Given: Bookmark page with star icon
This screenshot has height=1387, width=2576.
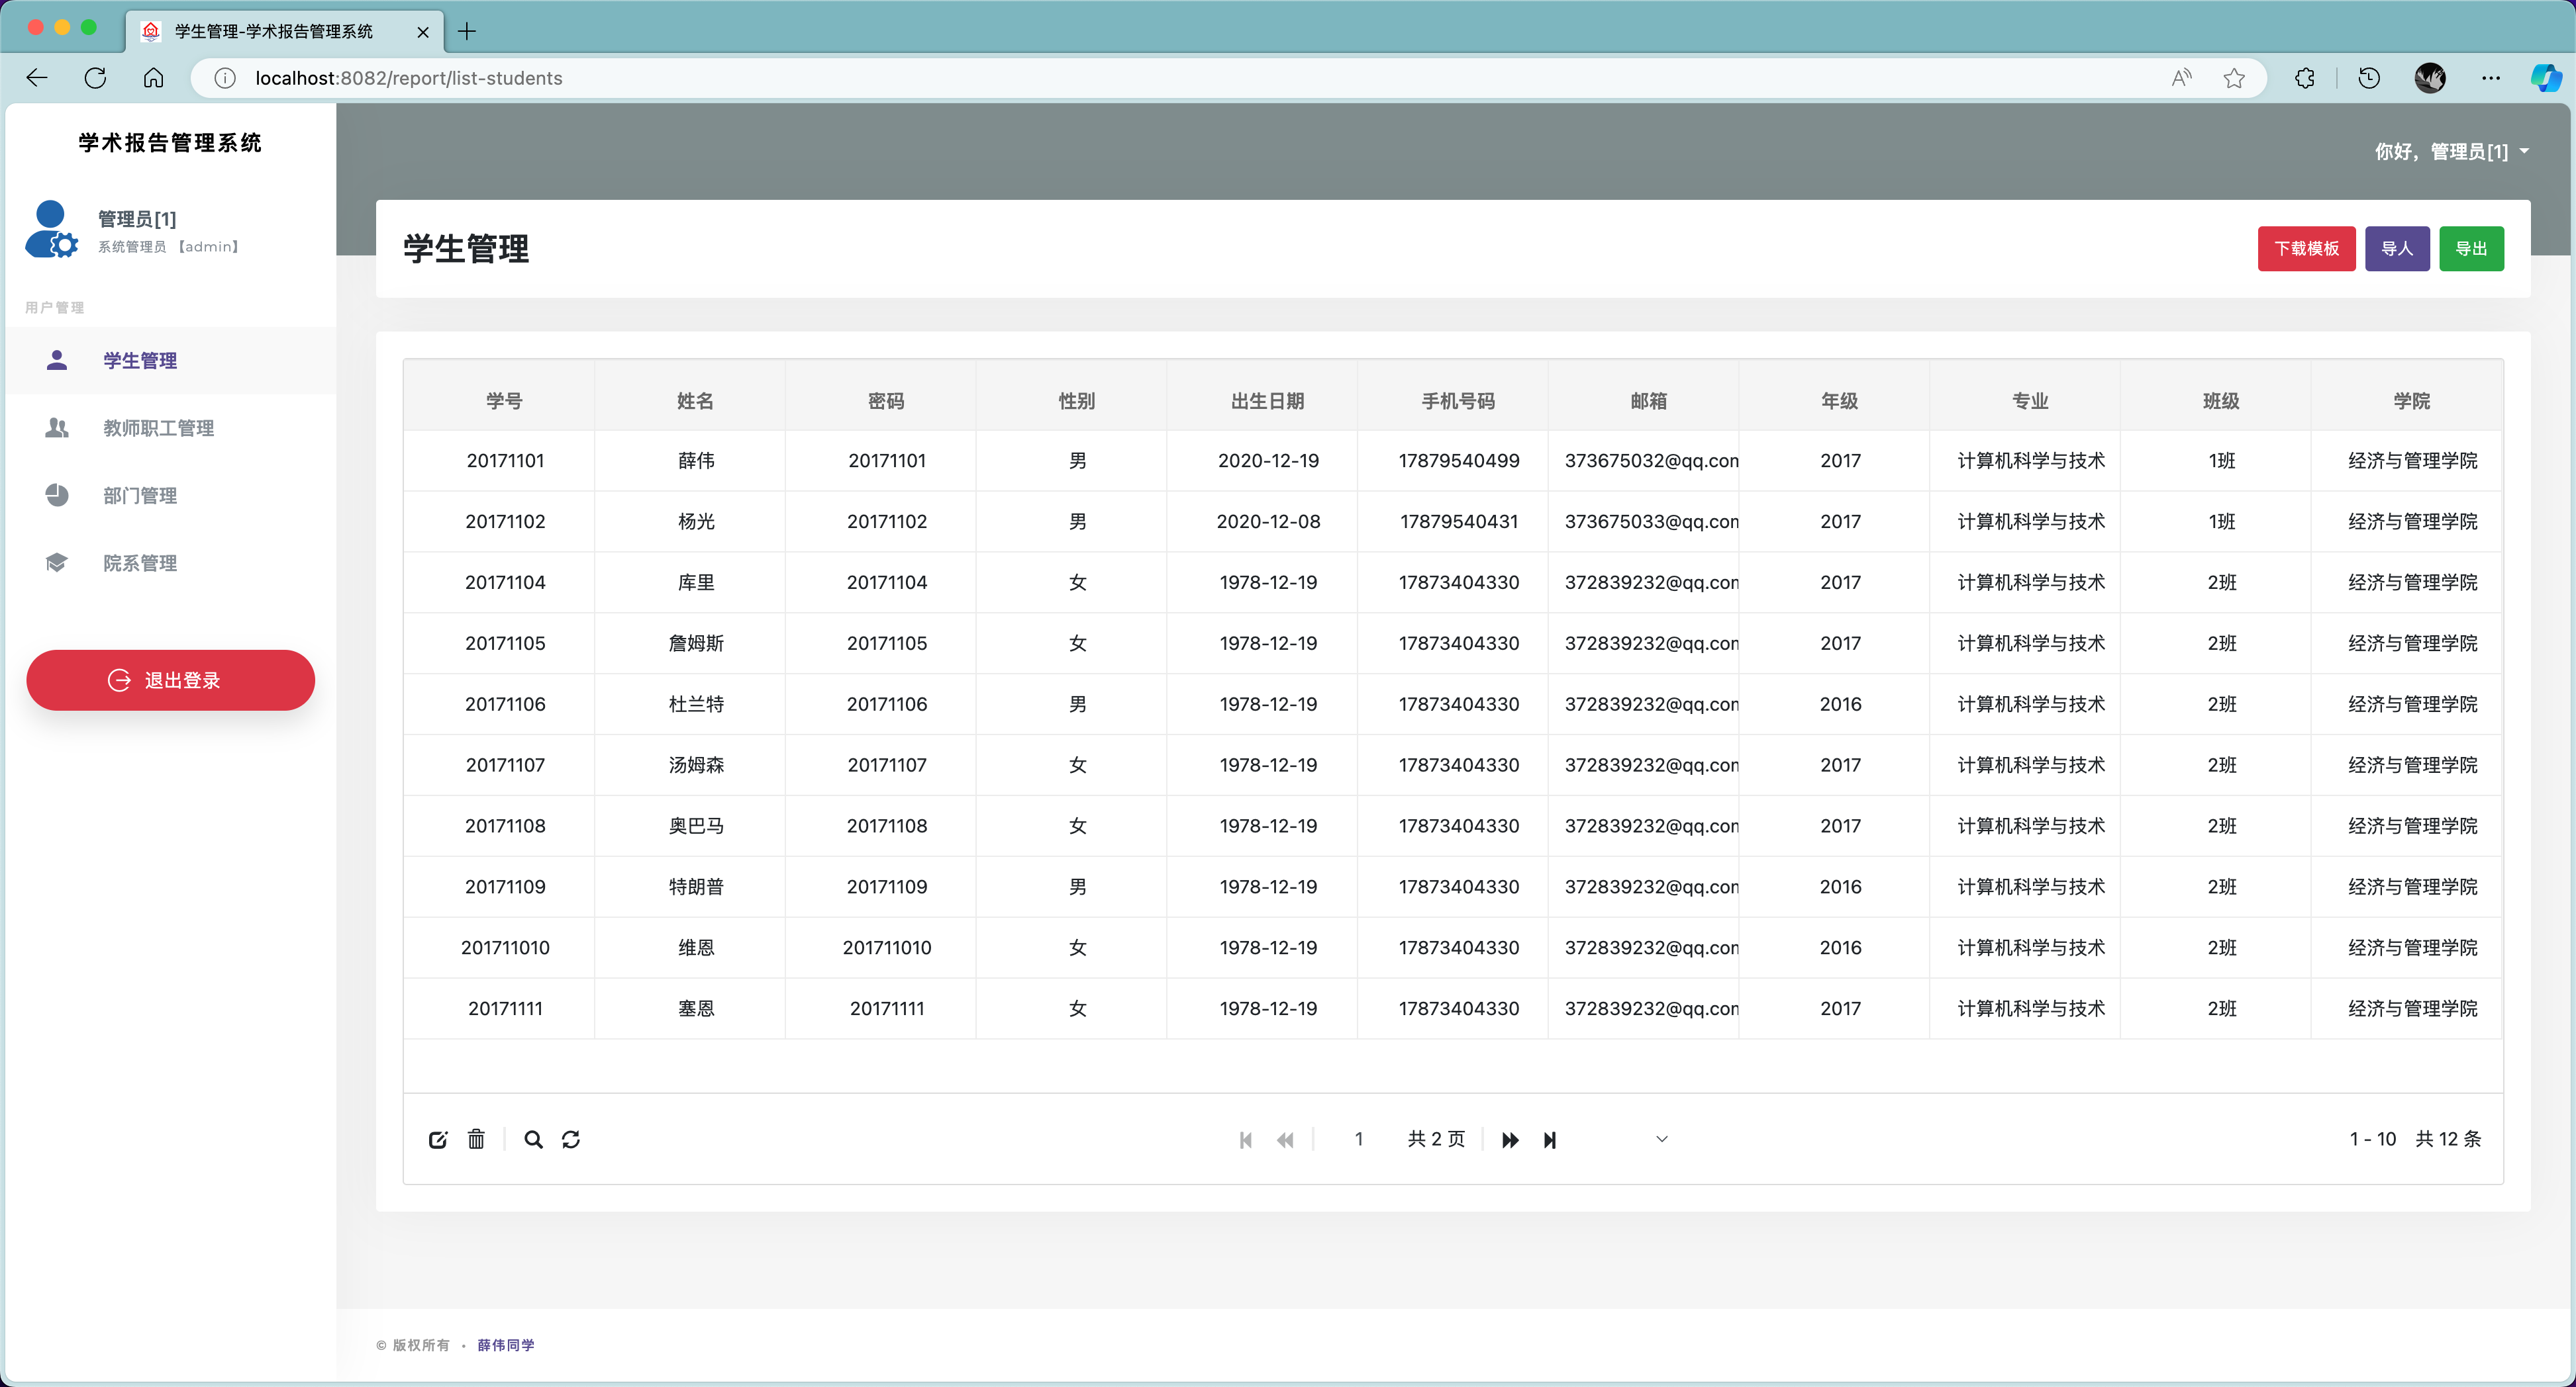Looking at the screenshot, I should pyautogui.click(x=2234, y=78).
